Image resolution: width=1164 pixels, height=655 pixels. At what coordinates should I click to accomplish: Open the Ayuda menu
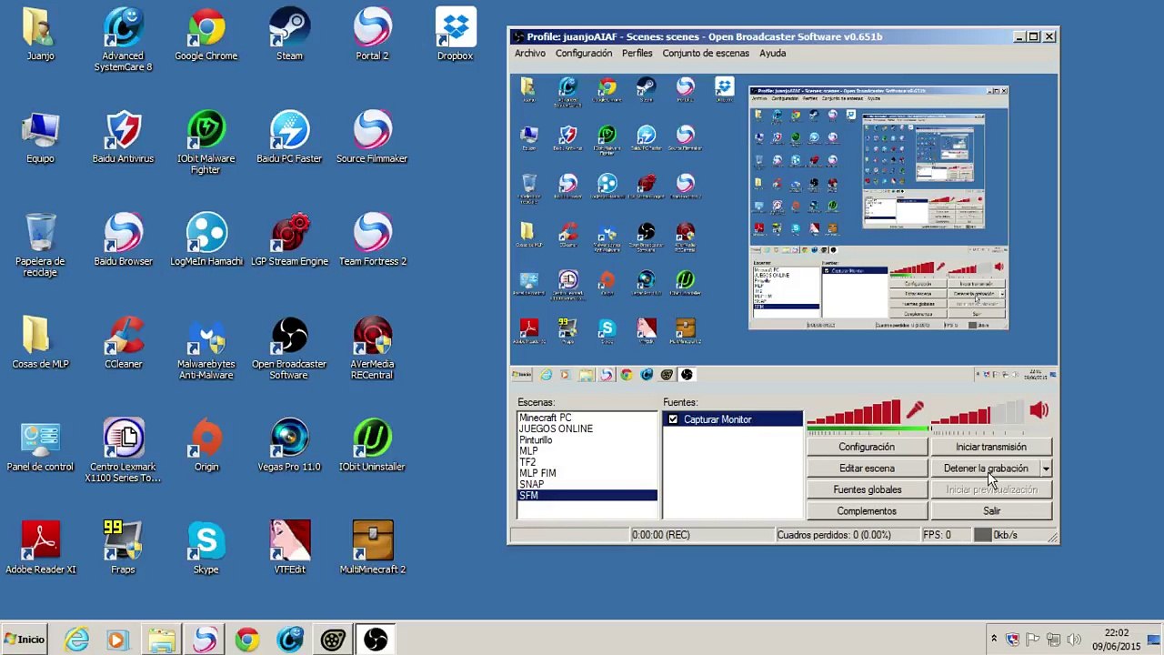coord(772,53)
